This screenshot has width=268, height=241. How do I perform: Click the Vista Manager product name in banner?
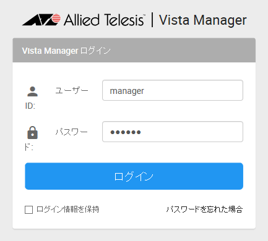pos(203,20)
